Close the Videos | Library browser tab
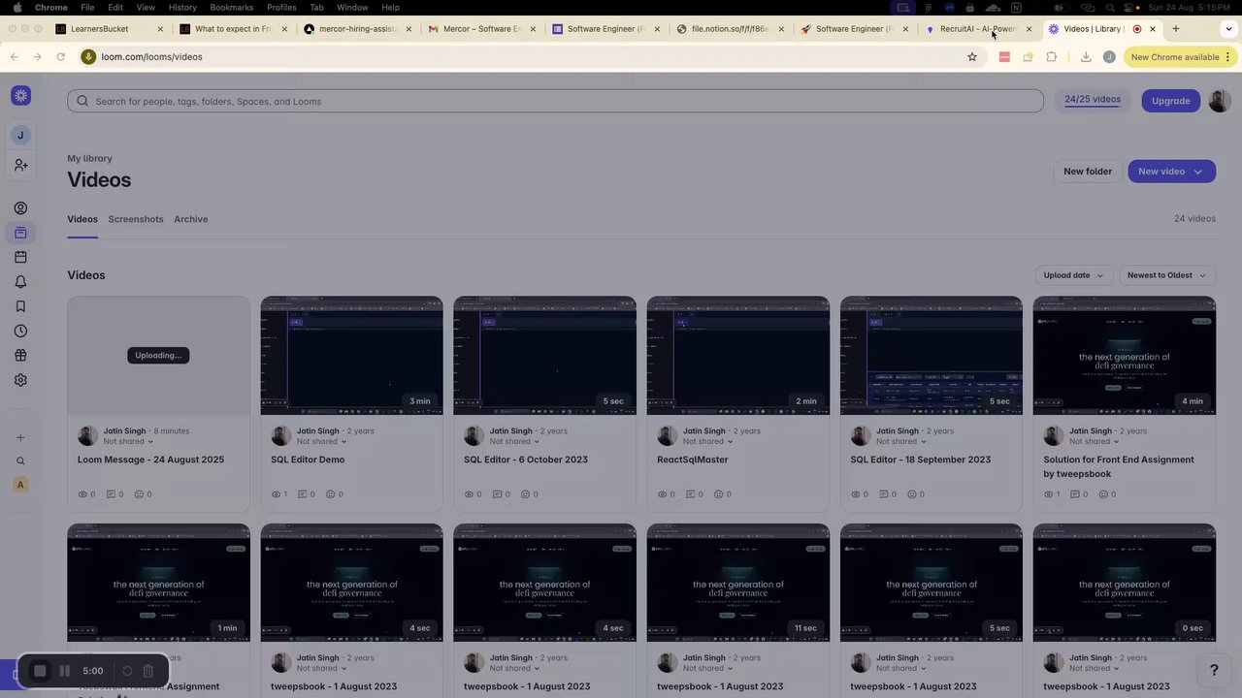The height and width of the screenshot is (698, 1242). (1153, 29)
